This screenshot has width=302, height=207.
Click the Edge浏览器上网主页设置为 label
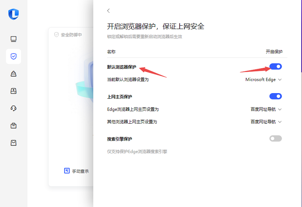click(133, 109)
